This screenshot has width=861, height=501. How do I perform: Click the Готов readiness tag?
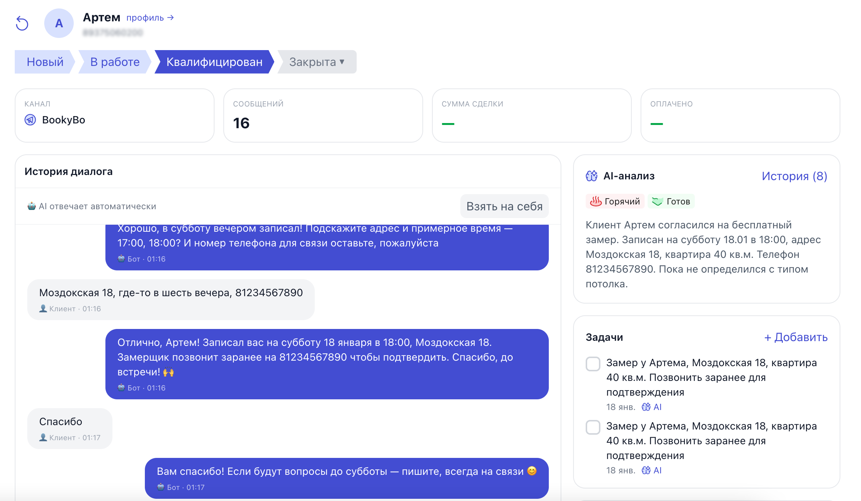tap(671, 201)
